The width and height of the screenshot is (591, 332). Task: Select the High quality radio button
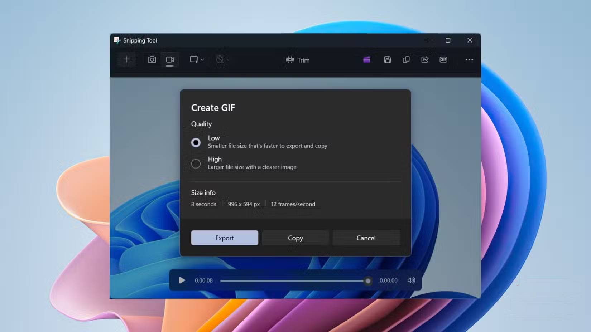point(196,163)
